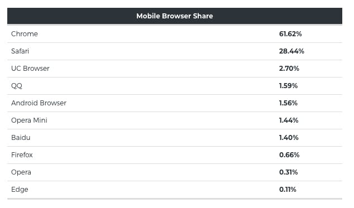Click the 1.59% QQ share
The width and height of the screenshot is (354, 208).
[x=288, y=86]
